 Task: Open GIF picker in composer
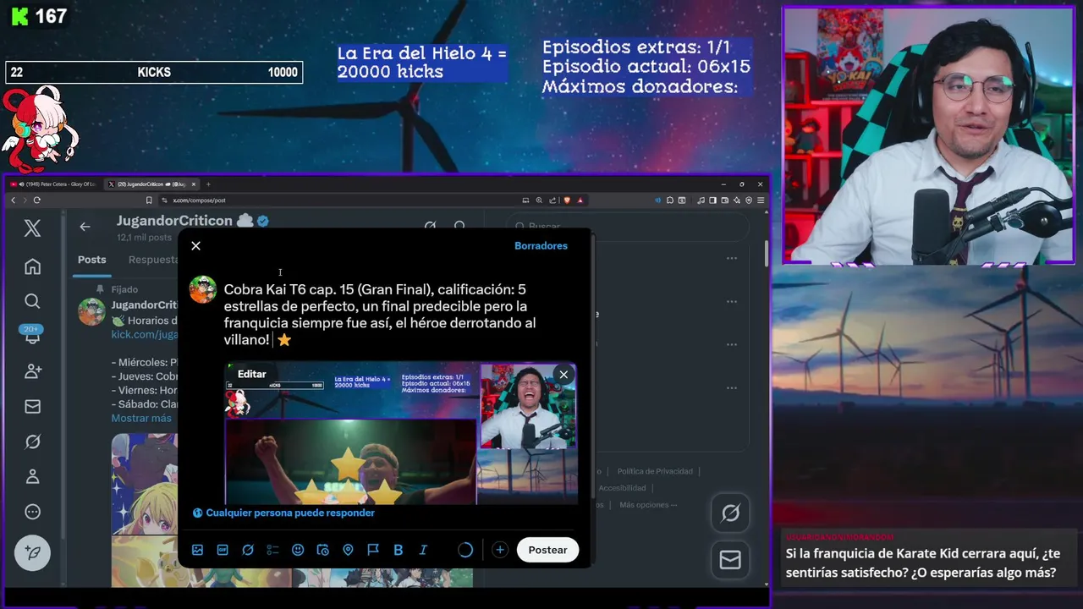(223, 550)
